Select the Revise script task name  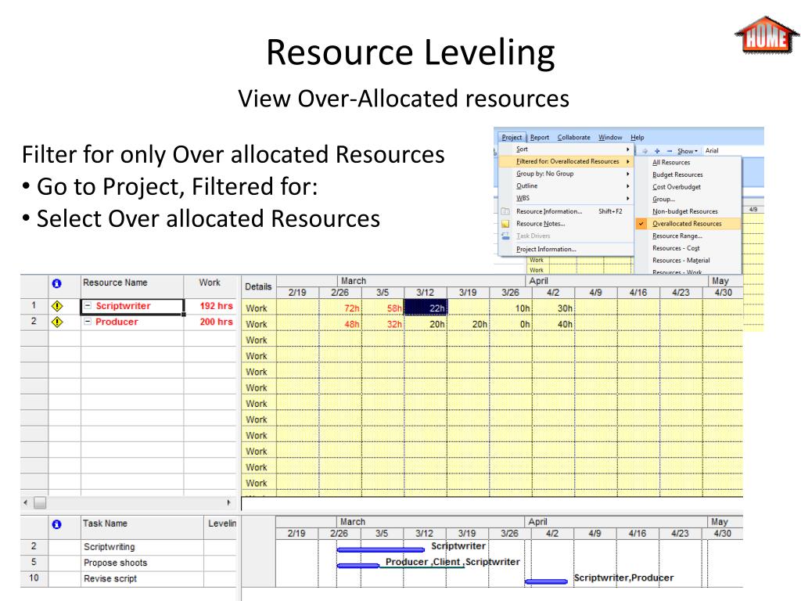(x=110, y=578)
